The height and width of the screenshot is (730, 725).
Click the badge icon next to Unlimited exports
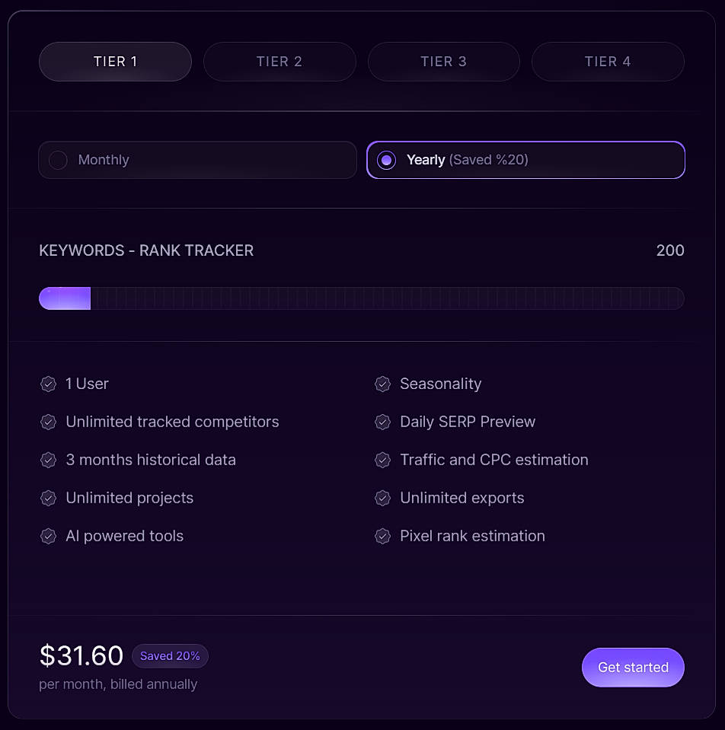pos(383,498)
